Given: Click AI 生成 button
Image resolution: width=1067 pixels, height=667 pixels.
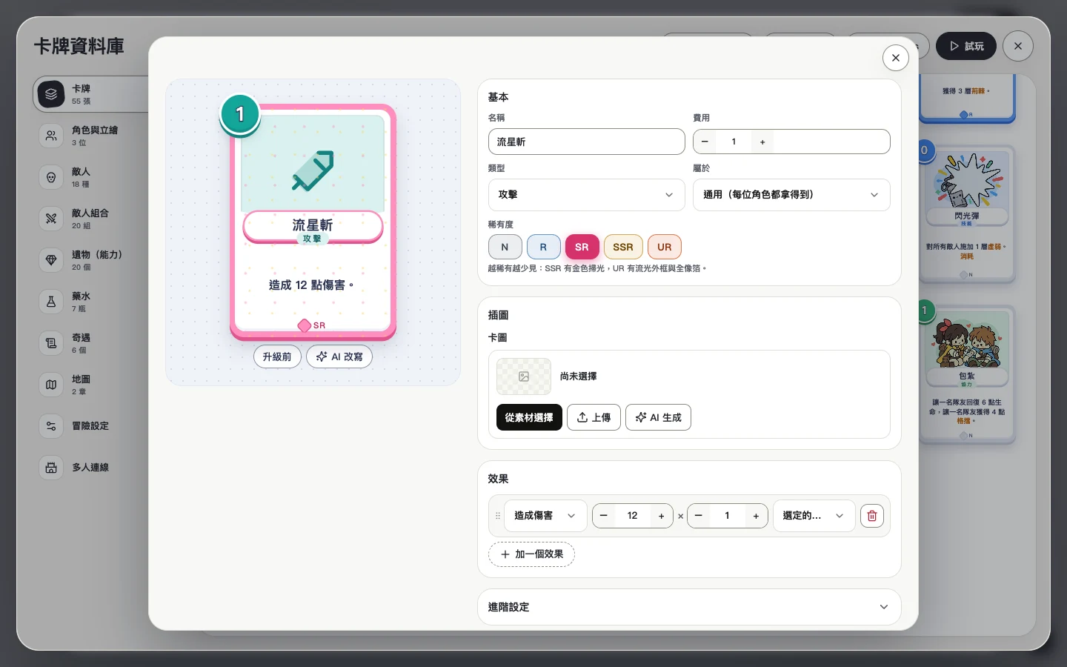Looking at the screenshot, I should pyautogui.click(x=658, y=417).
